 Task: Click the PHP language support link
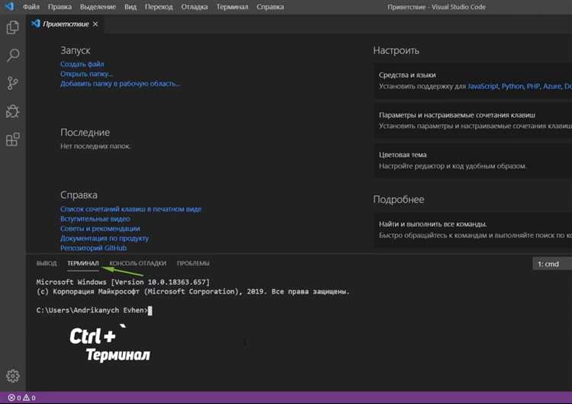click(533, 86)
